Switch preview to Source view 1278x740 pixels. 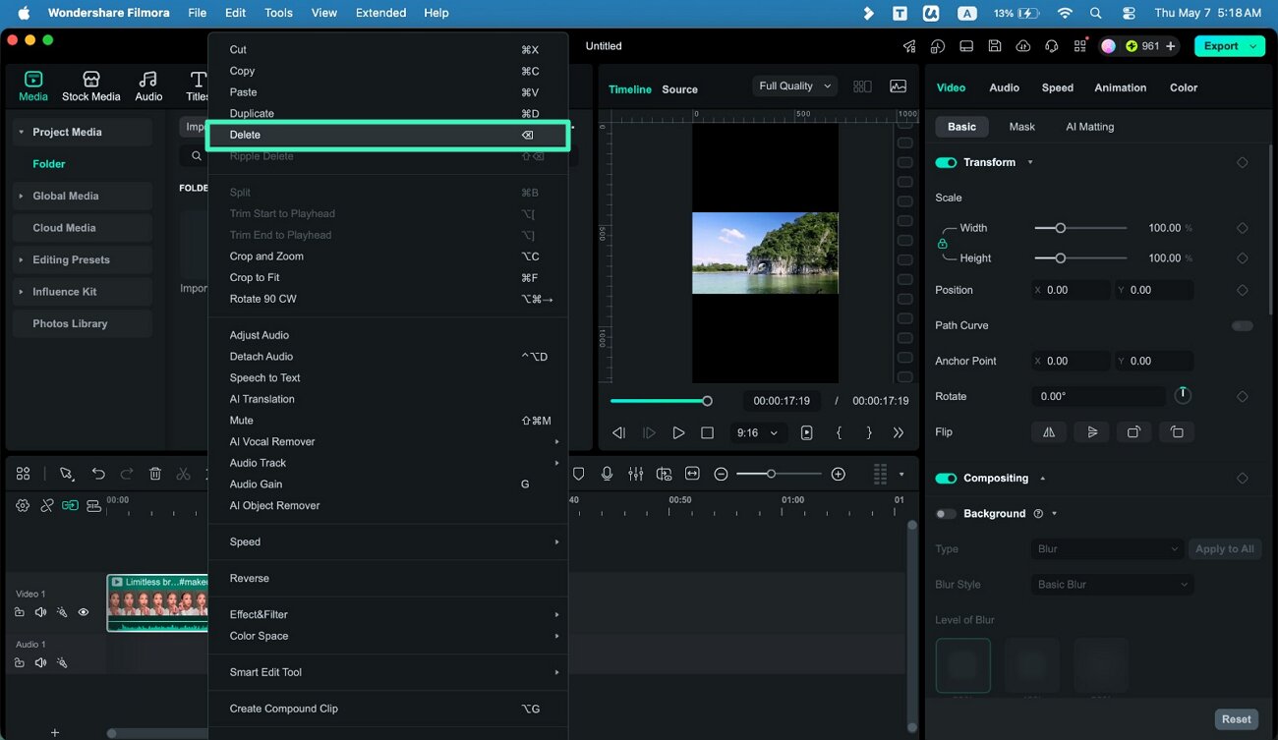tap(679, 89)
